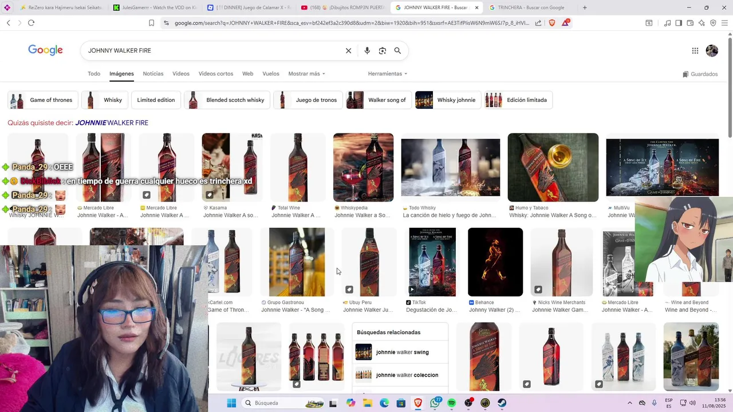Expand the Mostrar más dropdown
The width and height of the screenshot is (733, 412).
pos(306,74)
